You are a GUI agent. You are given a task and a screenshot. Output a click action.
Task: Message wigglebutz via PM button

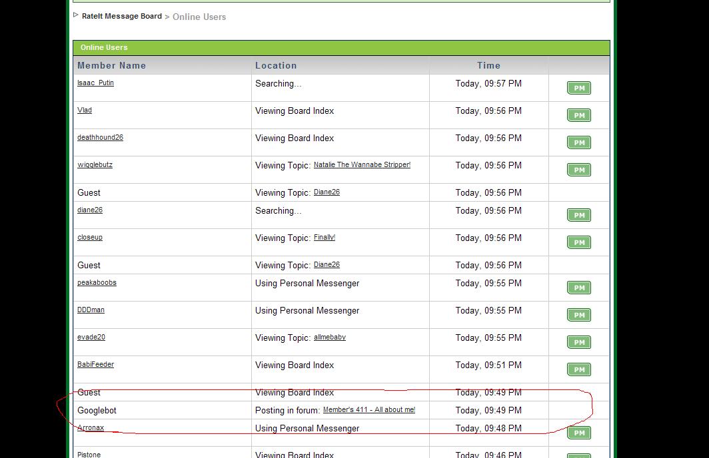coord(578,170)
